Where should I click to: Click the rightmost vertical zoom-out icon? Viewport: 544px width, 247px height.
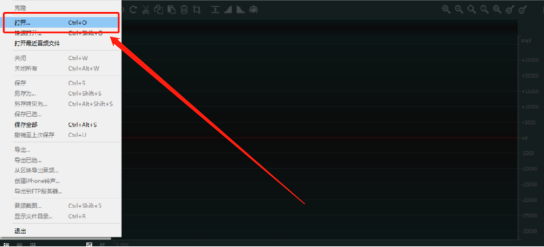click(523, 10)
